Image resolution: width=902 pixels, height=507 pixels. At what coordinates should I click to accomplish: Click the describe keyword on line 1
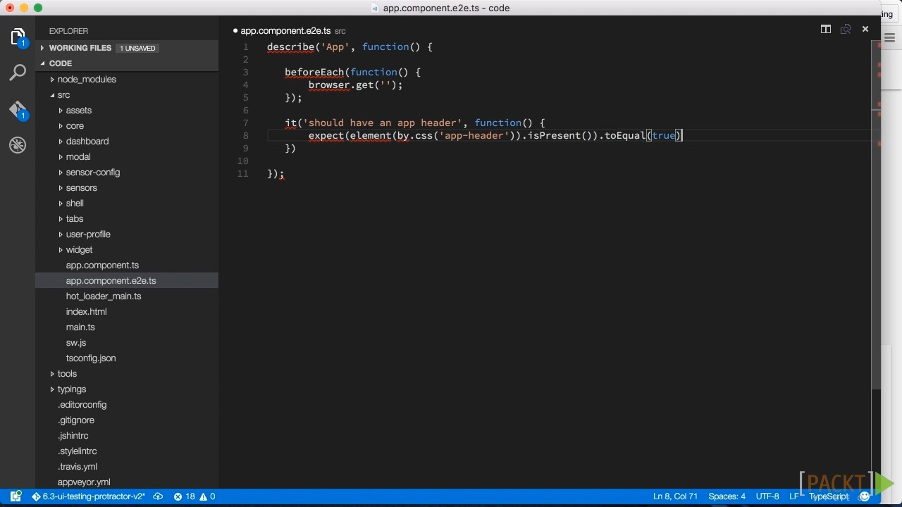[x=290, y=47]
